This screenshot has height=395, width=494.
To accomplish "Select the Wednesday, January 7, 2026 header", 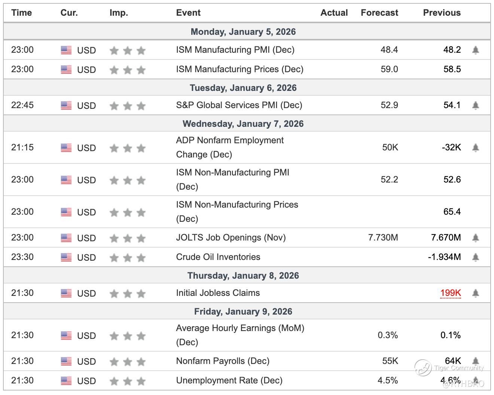I will pyautogui.click(x=243, y=124).
